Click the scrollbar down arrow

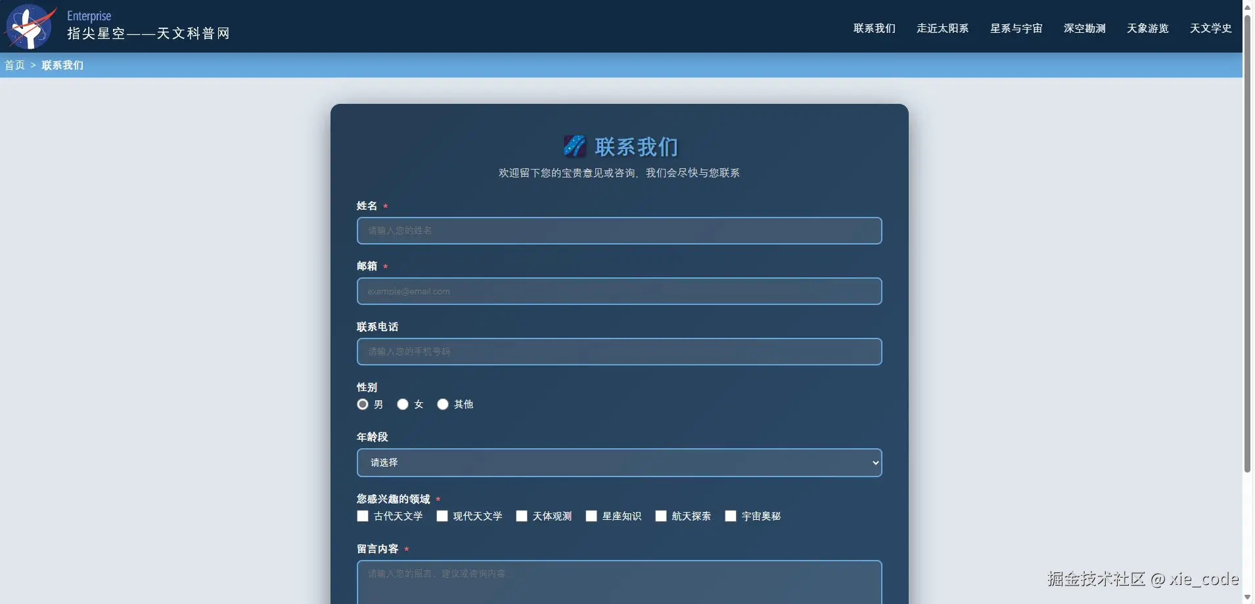click(x=1247, y=597)
